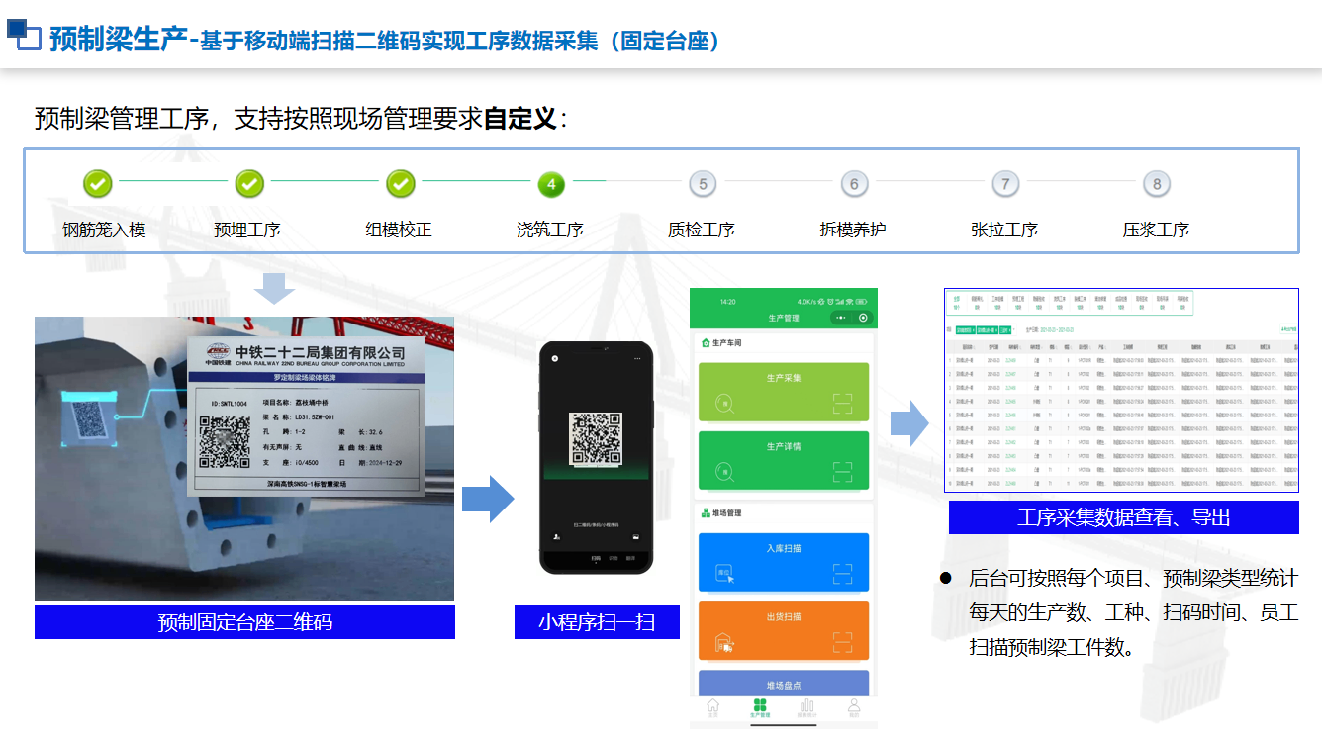Tap scan-frame icon on 生产采集 card

(x=842, y=403)
